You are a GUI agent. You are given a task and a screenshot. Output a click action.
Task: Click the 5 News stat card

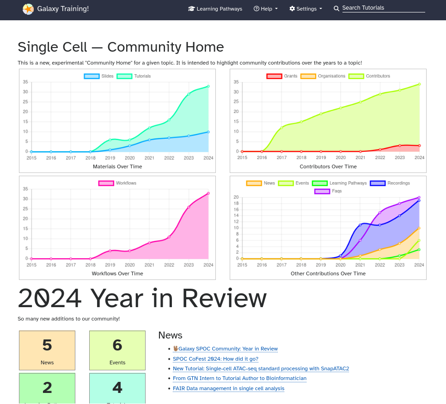point(47,351)
